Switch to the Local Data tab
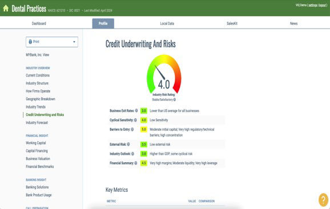The width and height of the screenshot is (330, 209). pos(167,23)
